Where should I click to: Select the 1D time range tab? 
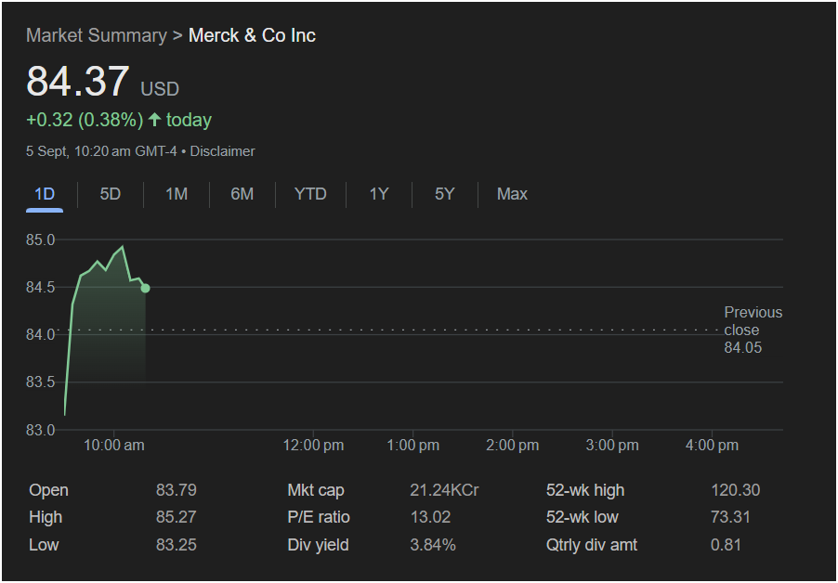click(x=45, y=194)
